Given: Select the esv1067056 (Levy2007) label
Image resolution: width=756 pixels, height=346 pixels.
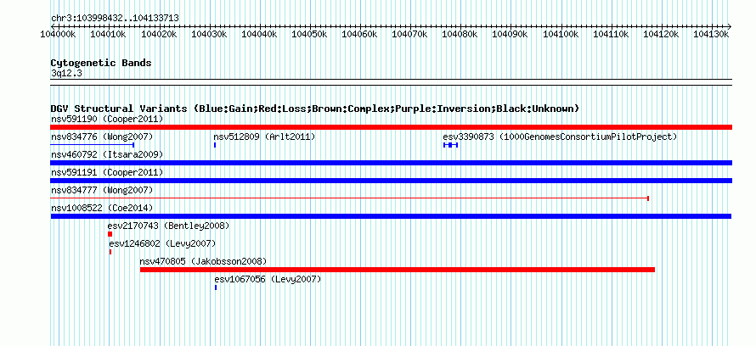Looking at the screenshot, I should [x=268, y=280].
